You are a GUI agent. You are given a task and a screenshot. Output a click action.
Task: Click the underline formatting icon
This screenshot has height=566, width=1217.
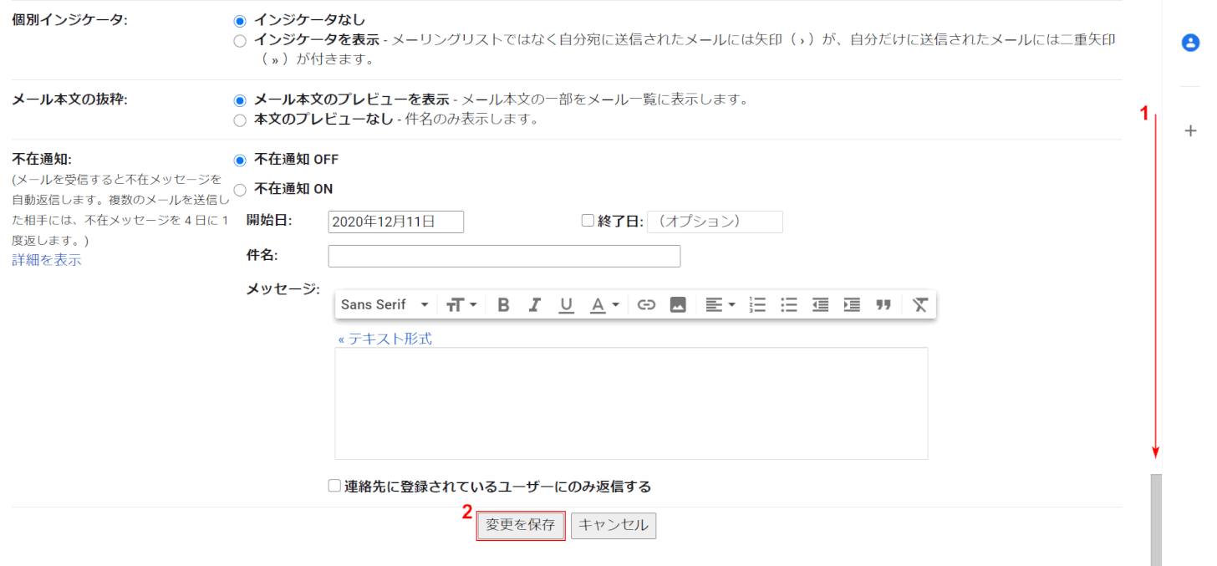coord(567,305)
